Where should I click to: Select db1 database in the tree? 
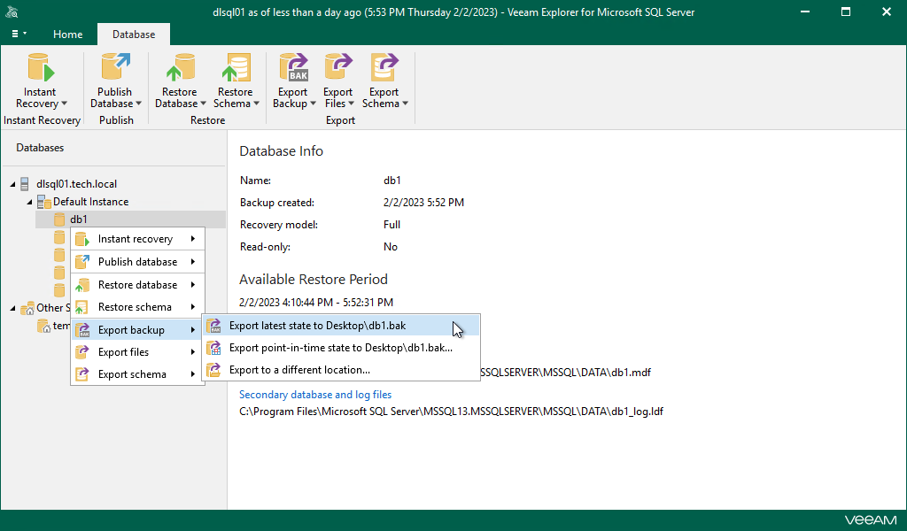click(x=79, y=219)
